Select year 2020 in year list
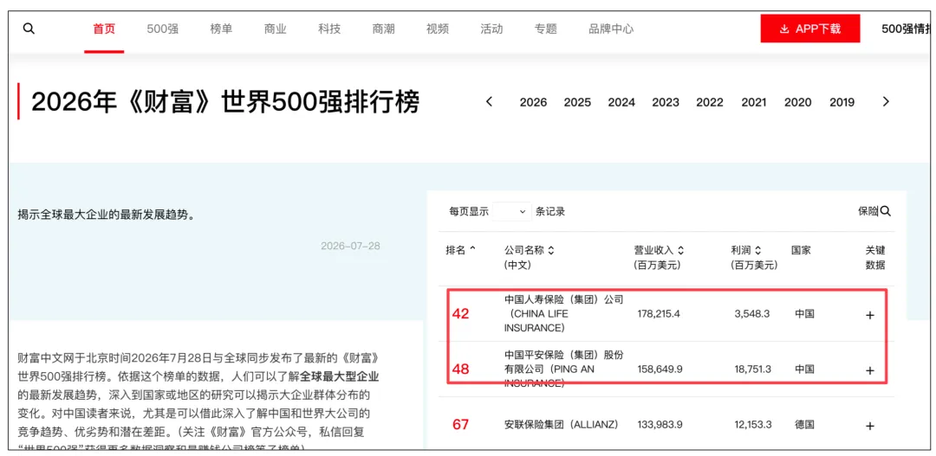Image resolution: width=936 pixels, height=456 pixels. (x=798, y=102)
